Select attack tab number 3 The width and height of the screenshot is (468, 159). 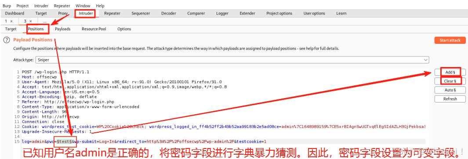(25, 21)
